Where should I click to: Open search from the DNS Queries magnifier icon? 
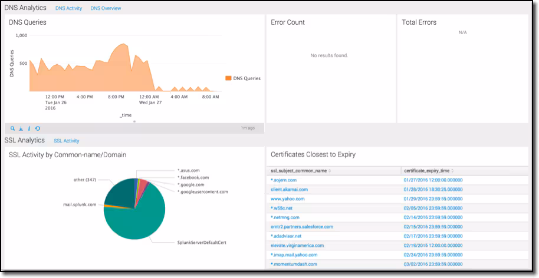click(12, 128)
